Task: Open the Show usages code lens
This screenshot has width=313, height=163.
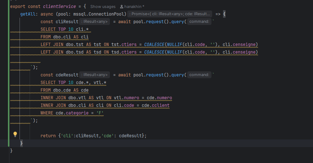Action: pyautogui.click(x=103, y=7)
